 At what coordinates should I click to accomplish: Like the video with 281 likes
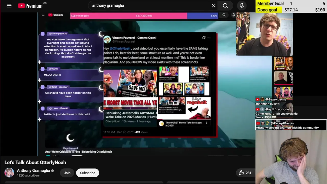click(245, 173)
